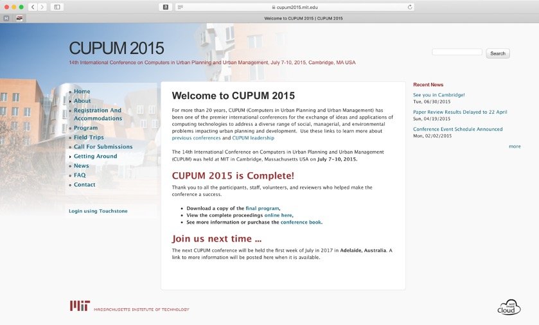
Task: Open Call For Submissions page
Action: coord(103,146)
